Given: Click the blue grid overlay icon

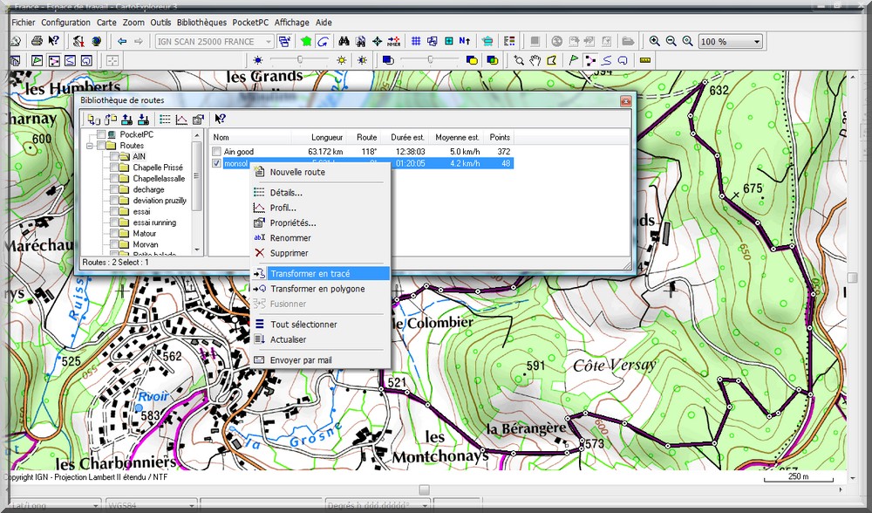Looking at the screenshot, I should coord(416,41).
